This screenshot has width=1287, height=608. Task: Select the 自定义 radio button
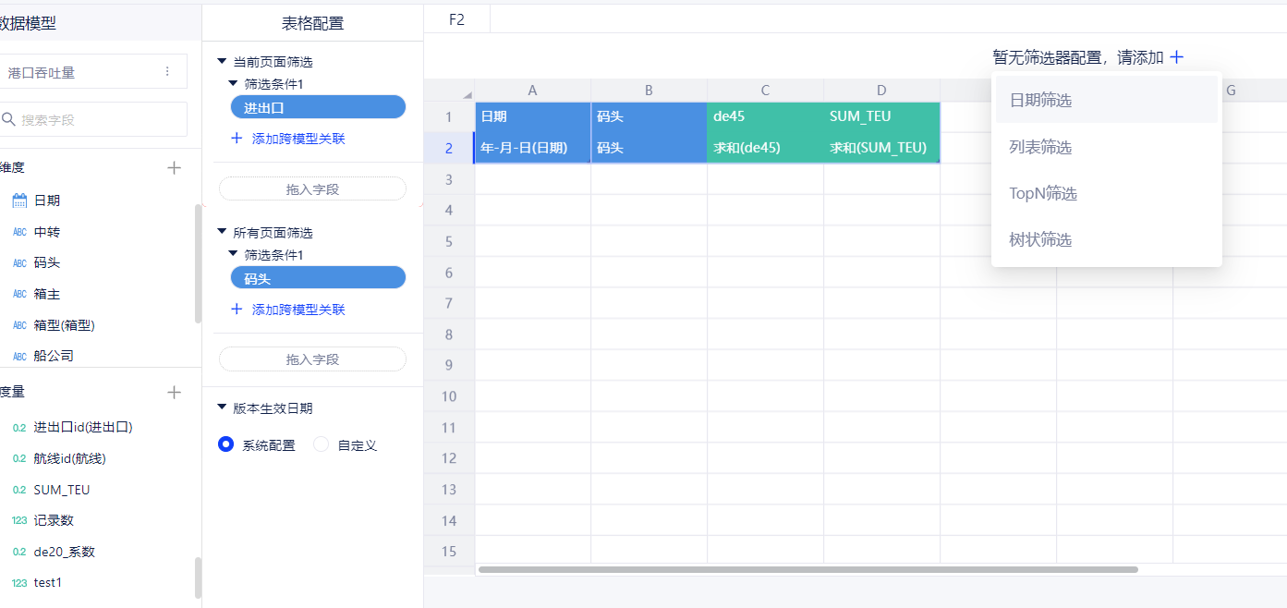pyautogui.click(x=322, y=444)
